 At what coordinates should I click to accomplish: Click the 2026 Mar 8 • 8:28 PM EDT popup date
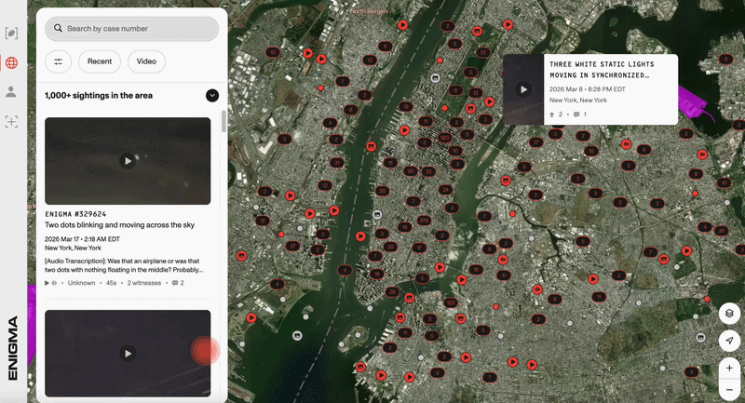(588, 89)
